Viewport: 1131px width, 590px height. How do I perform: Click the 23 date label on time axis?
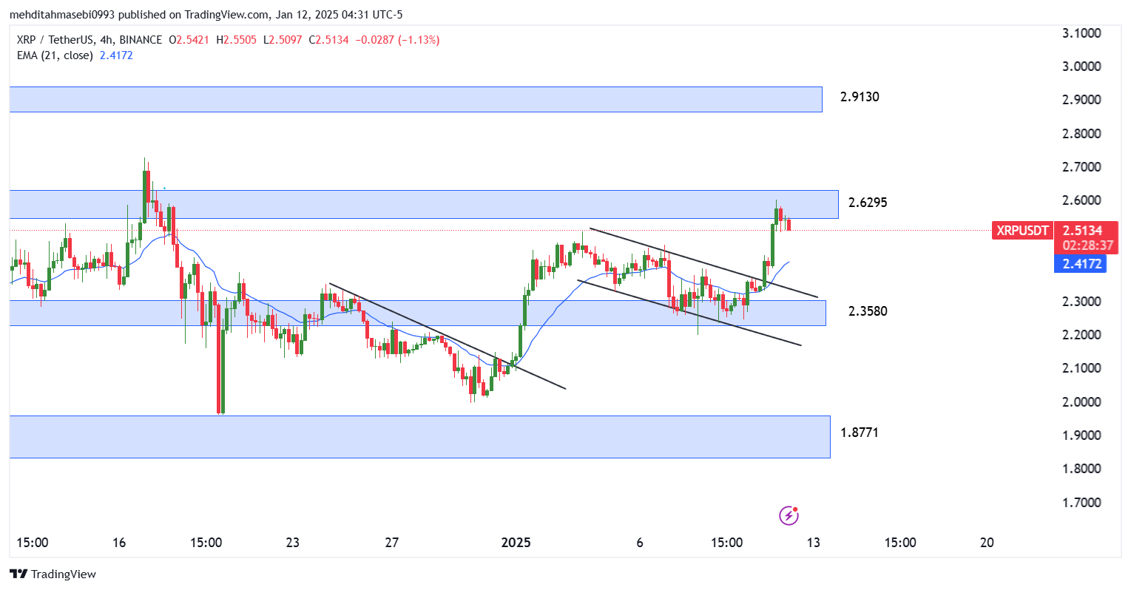pyautogui.click(x=293, y=543)
